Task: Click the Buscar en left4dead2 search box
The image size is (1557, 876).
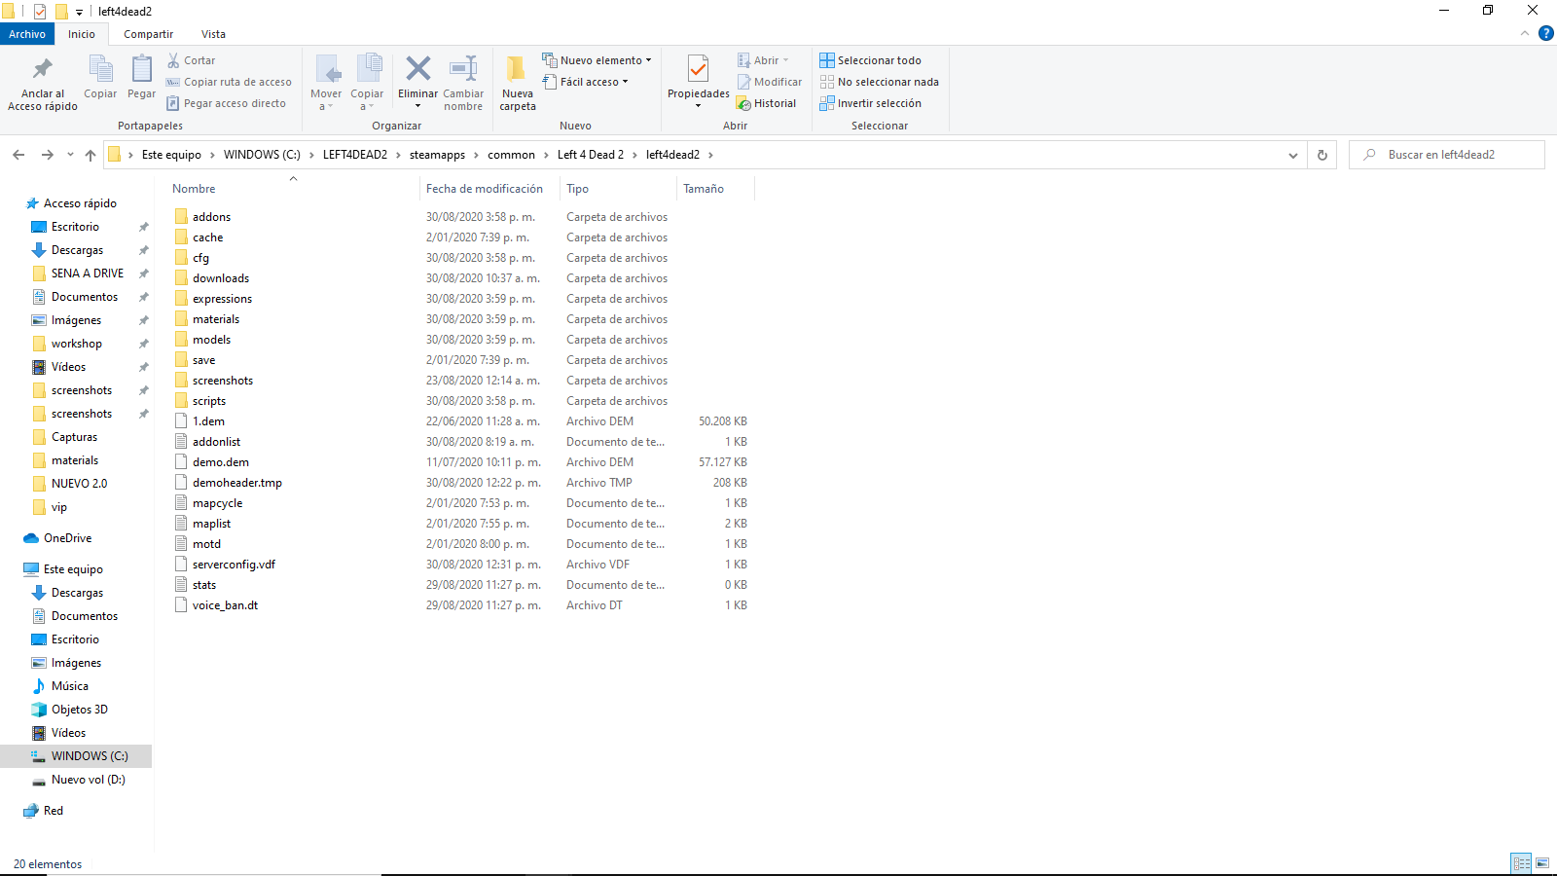Action: (1447, 155)
